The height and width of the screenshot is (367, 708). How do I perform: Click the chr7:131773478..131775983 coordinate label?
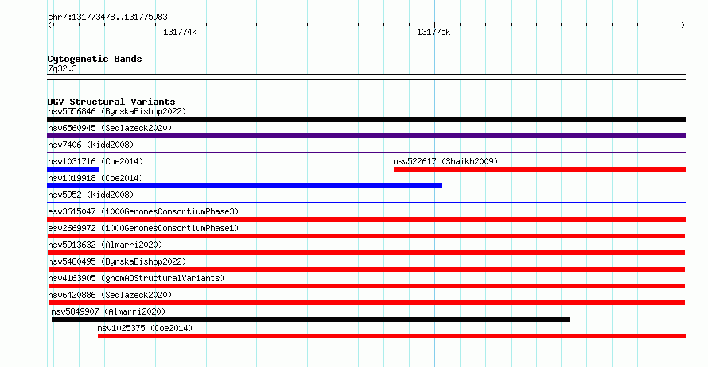[x=107, y=17]
